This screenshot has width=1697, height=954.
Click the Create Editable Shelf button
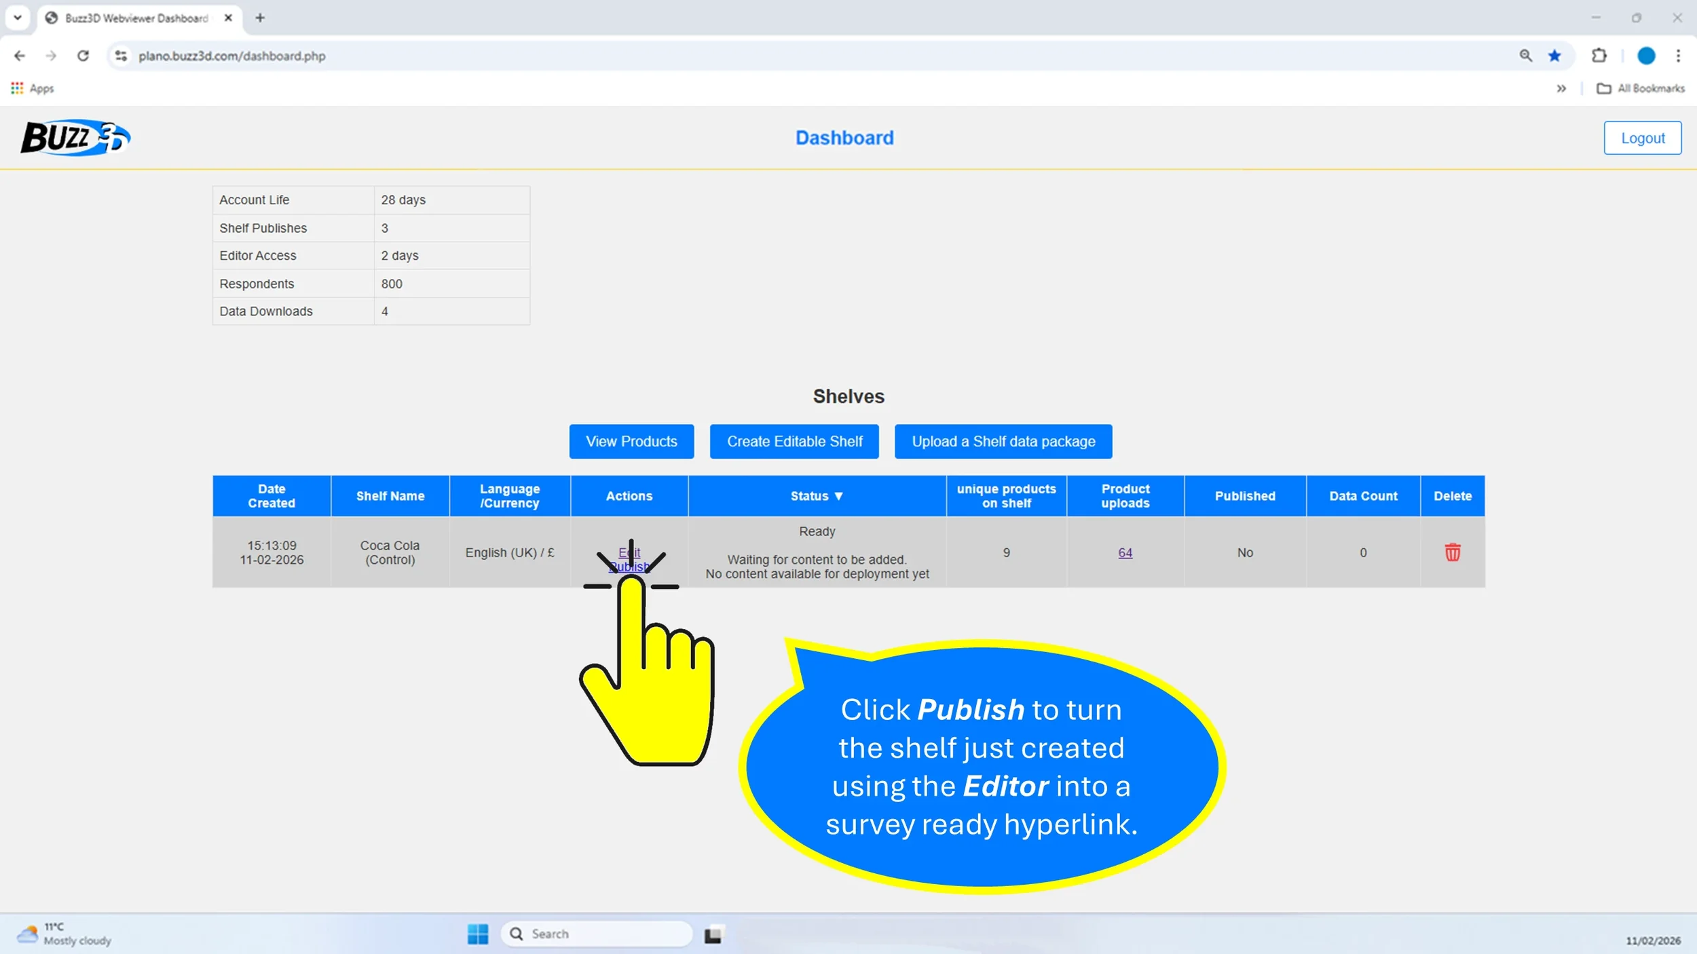(x=794, y=441)
